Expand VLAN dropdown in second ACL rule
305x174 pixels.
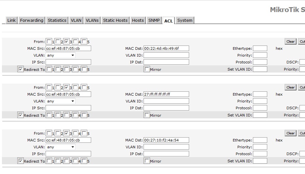61,101
